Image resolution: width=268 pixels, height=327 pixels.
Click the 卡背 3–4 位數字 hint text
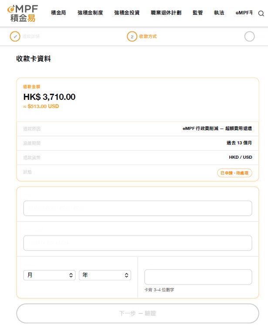159,290
